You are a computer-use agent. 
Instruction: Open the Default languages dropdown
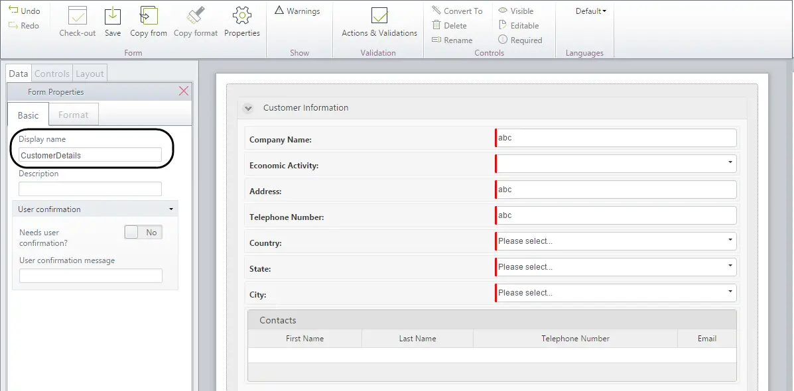(x=591, y=11)
